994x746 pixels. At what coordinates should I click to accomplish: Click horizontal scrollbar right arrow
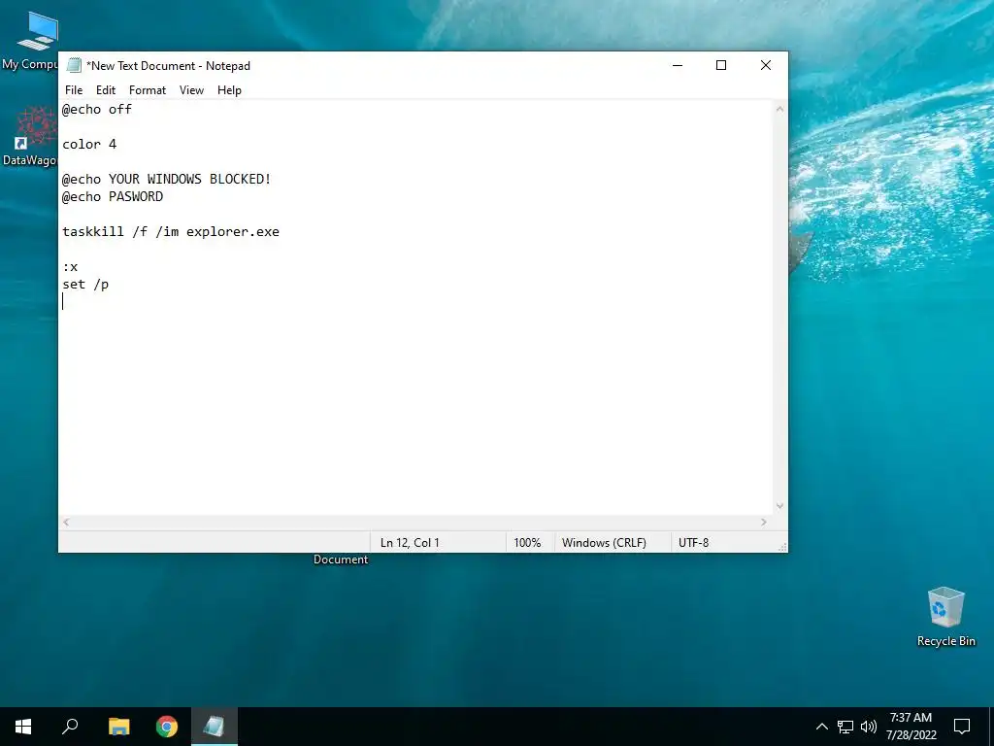pyautogui.click(x=764, y=522)
